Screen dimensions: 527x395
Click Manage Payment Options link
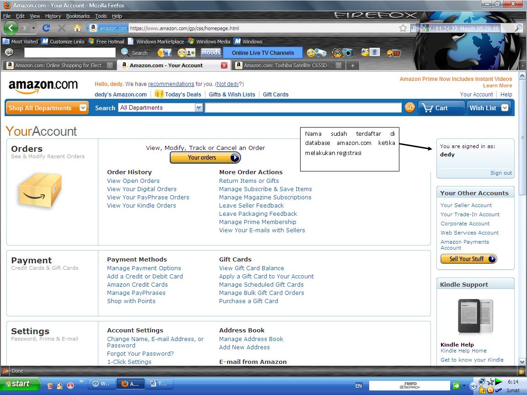pyautogui.click(x=144, y=268)
